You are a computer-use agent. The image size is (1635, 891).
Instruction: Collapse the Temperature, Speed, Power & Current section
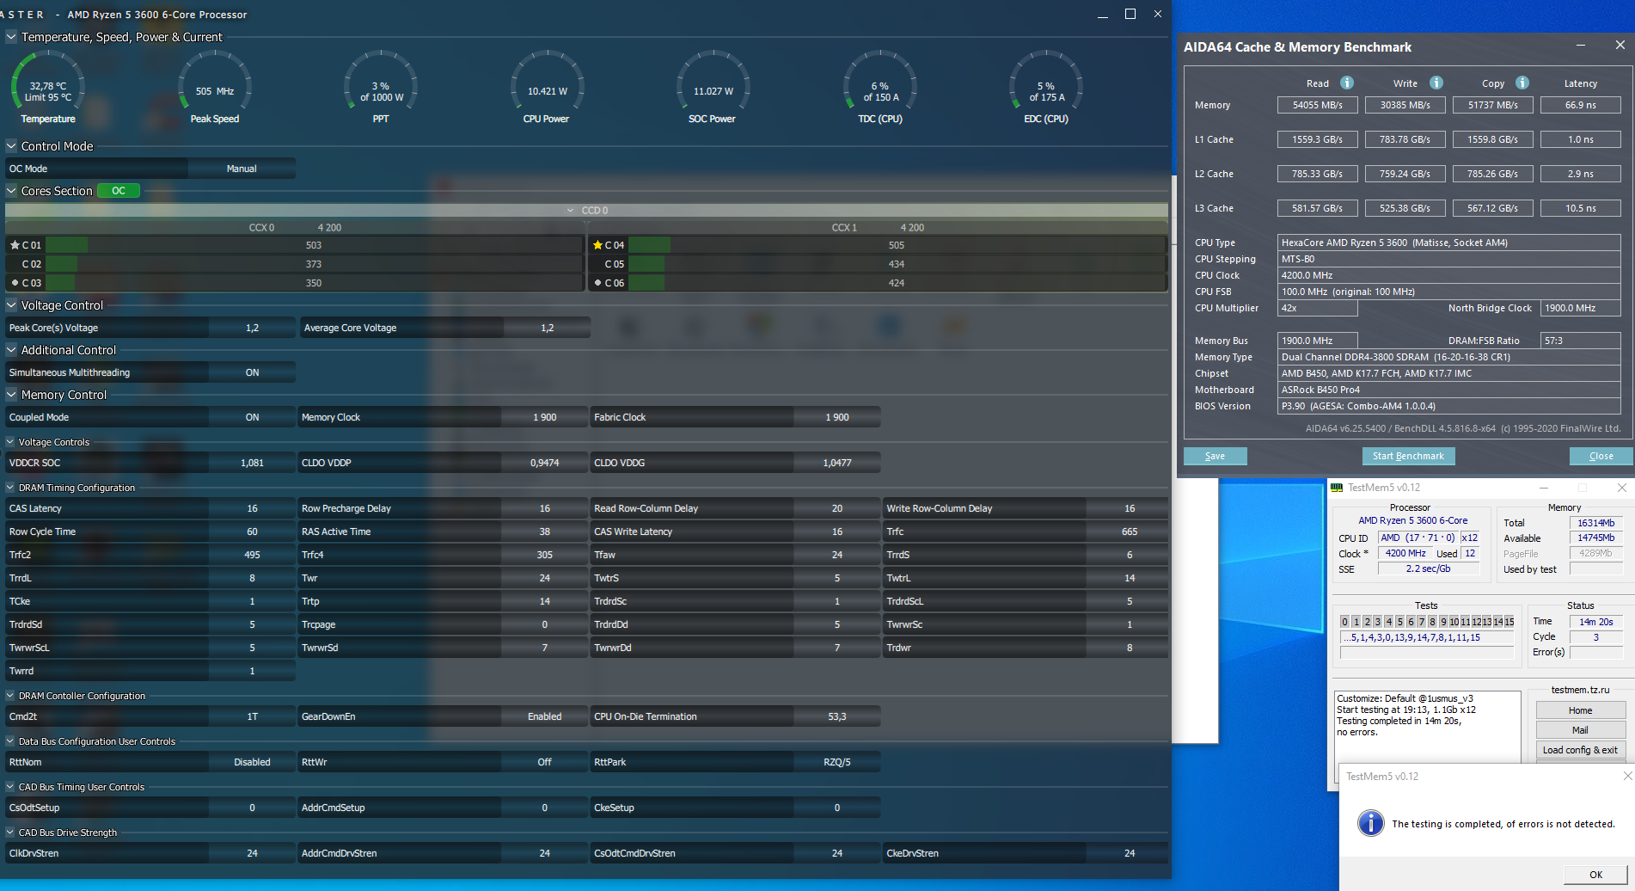[x=11, y=37]
